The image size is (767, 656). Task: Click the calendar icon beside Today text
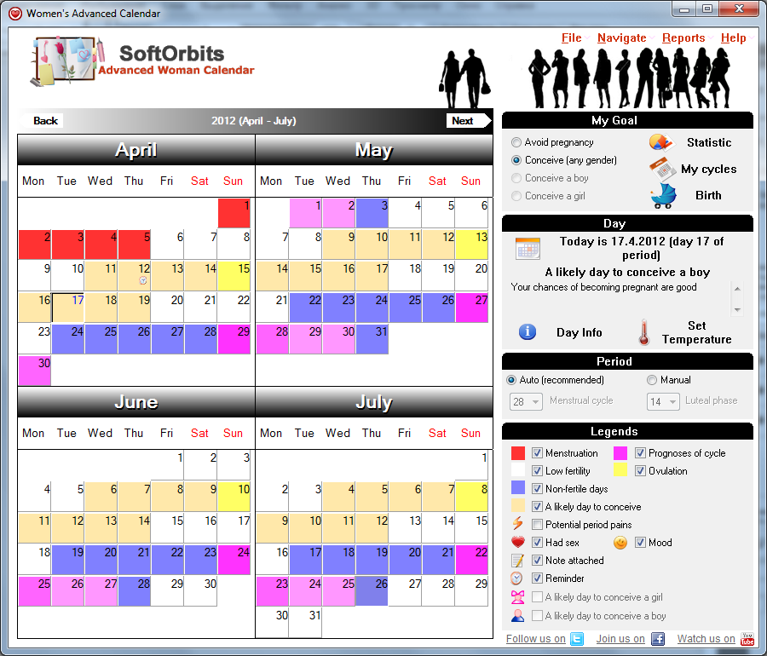click(x=528, y=248)
